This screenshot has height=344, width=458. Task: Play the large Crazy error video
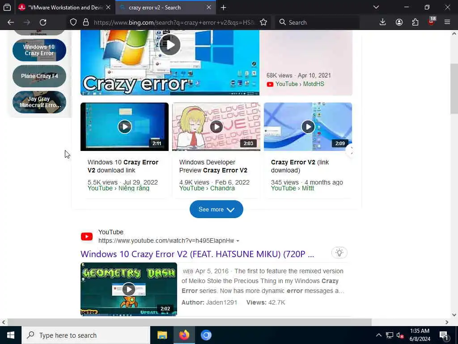point(170,45)
